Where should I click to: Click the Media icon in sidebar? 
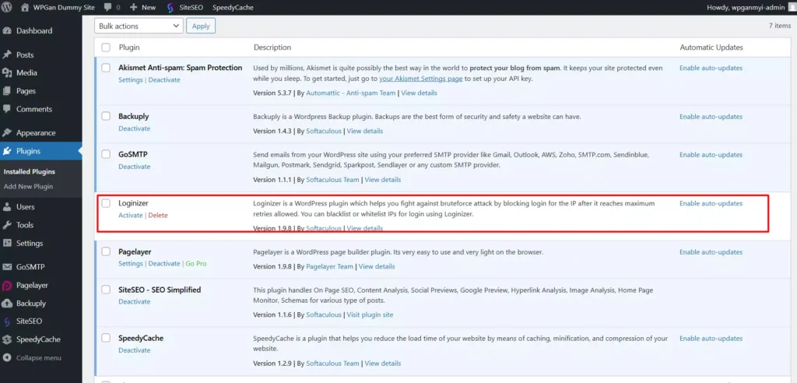[7, 72]
